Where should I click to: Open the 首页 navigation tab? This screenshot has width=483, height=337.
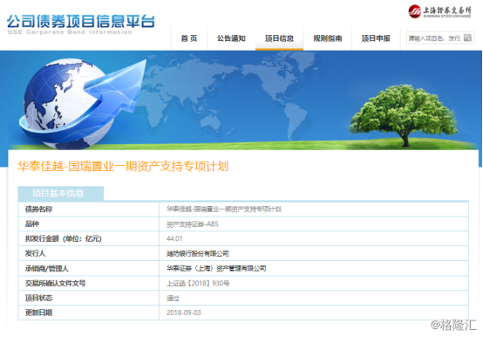(189, 38)
